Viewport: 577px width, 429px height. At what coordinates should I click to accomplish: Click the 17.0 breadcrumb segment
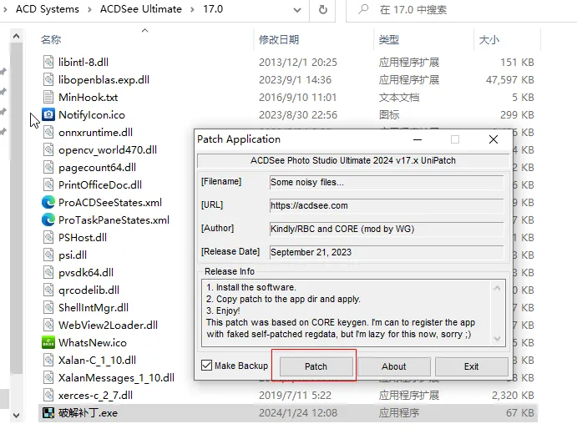coord(213,9)
